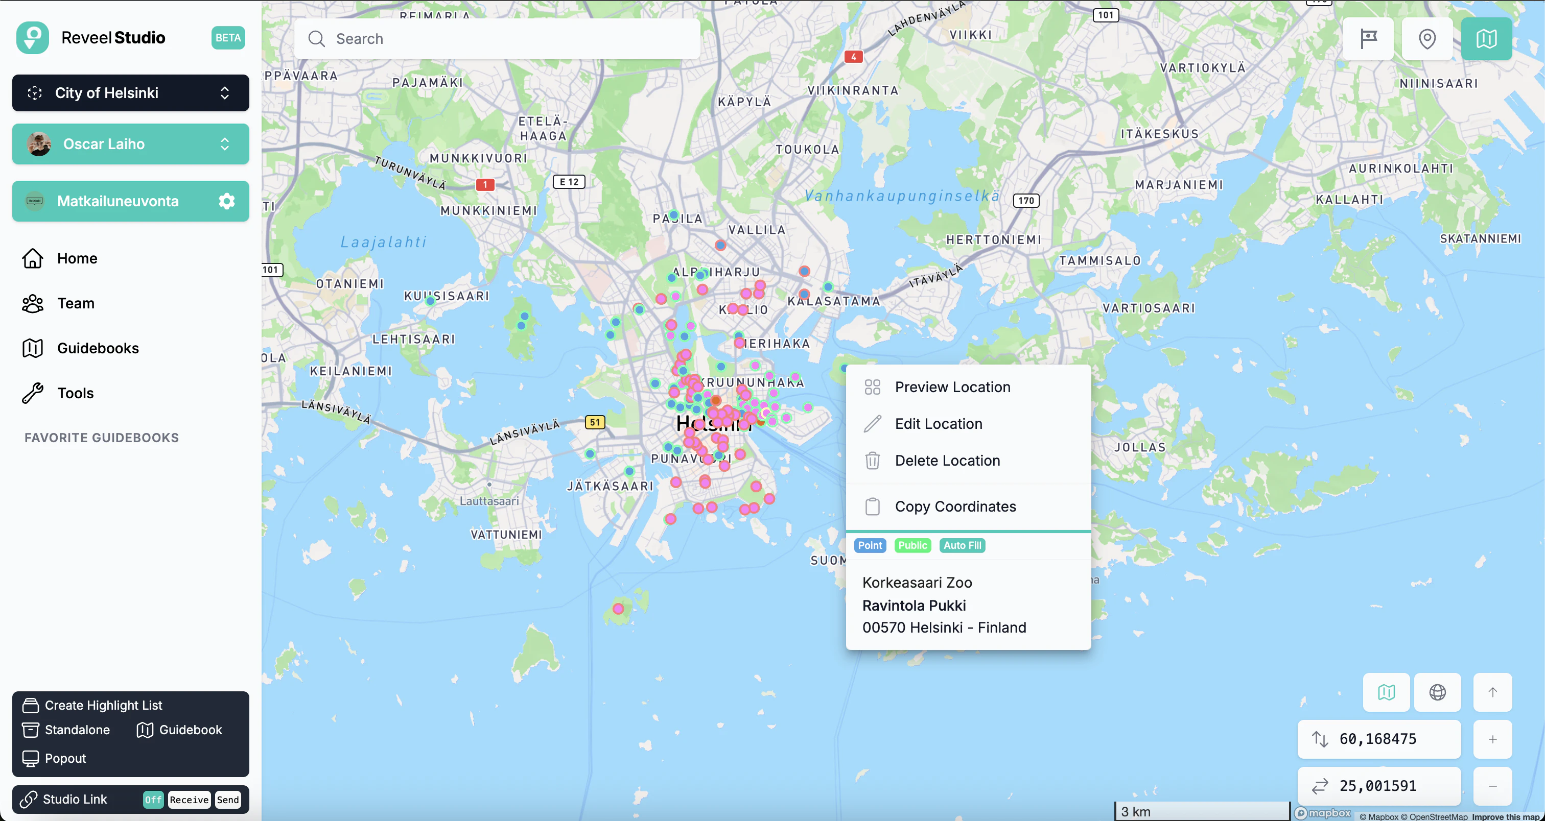
Task: Reset map bearing with up arrow
Action: [1492, 692]
